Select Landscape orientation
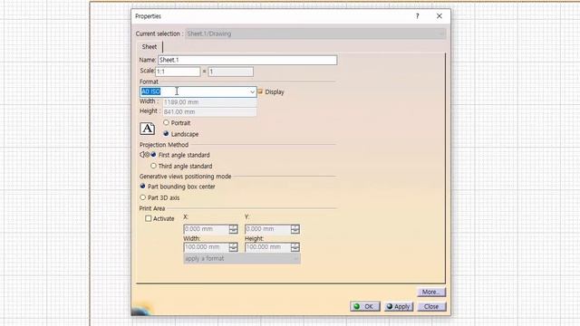This screenshot has height=326, width=580. (x=166, y=133)
